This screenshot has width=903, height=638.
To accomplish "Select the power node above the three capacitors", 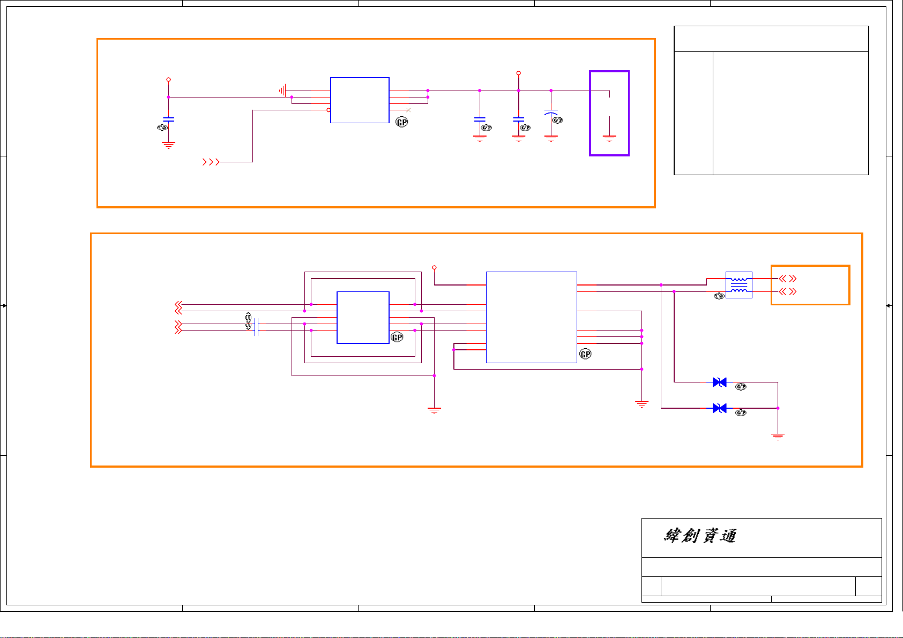I will [518, 73].
